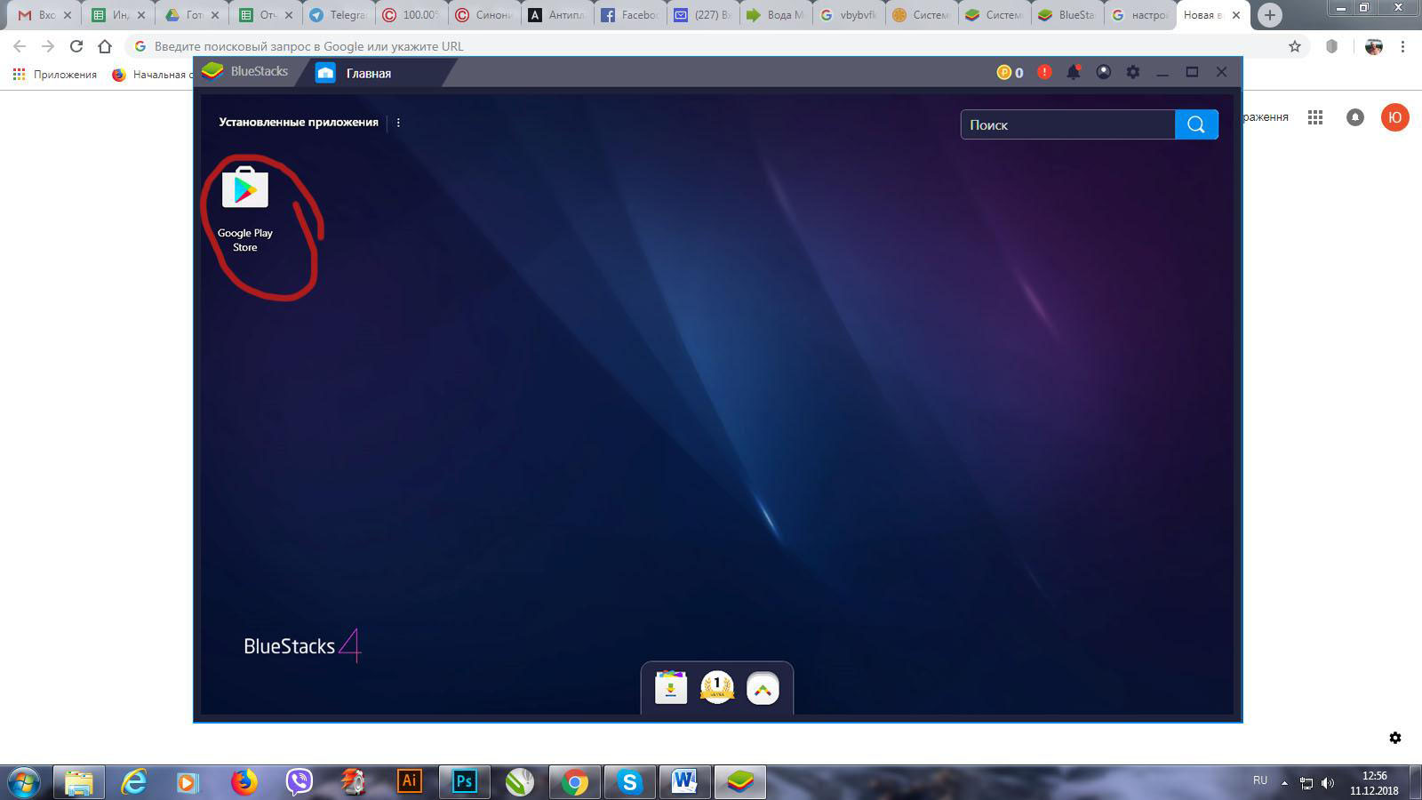
Task: Open BlueStacks notifications bell
Action: 1074,72
